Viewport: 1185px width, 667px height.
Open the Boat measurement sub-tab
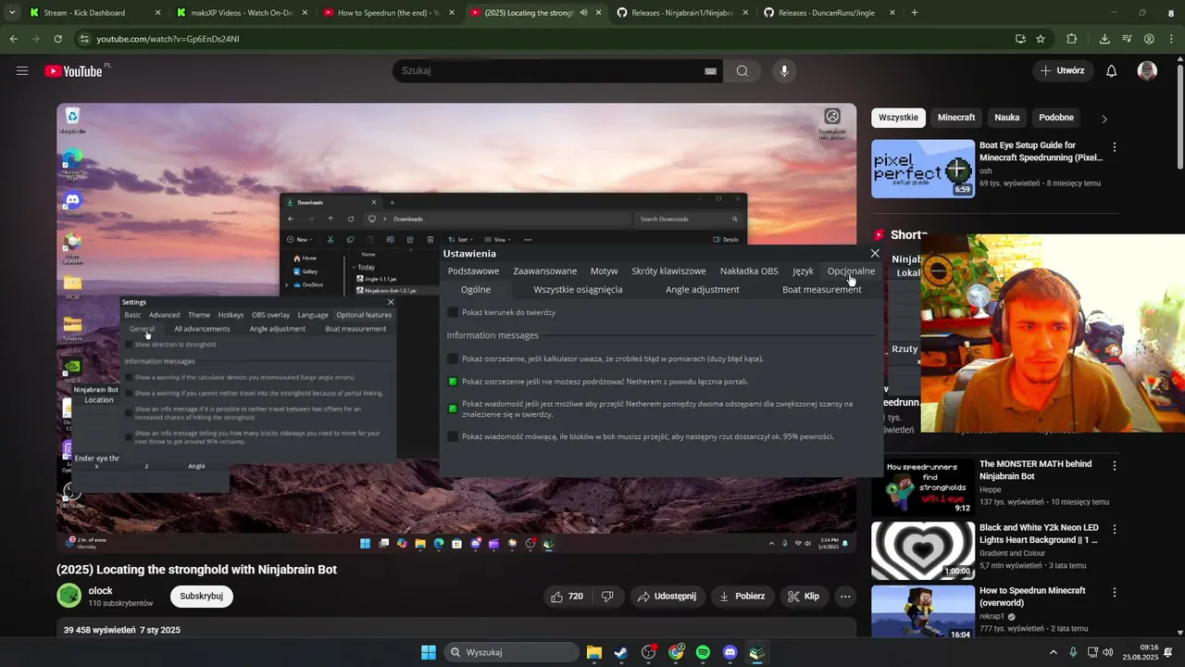click(821, 290)
